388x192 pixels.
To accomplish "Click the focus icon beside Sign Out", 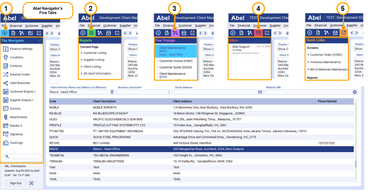I will tap(31, 183).
